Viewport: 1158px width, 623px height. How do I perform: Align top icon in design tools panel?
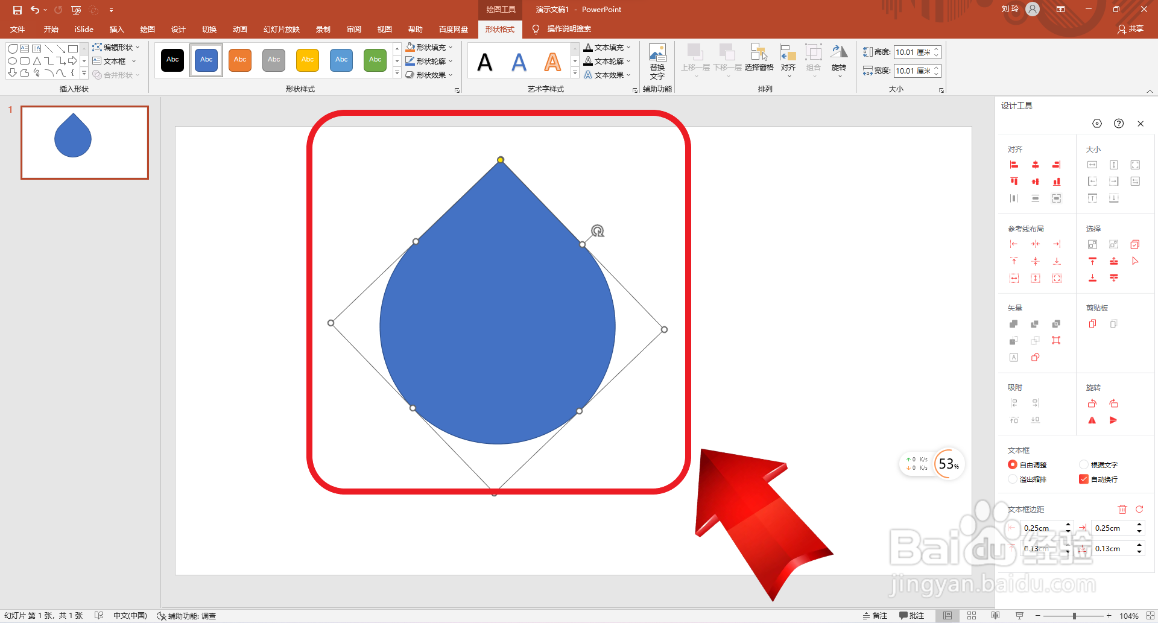tap(1014, 182)
